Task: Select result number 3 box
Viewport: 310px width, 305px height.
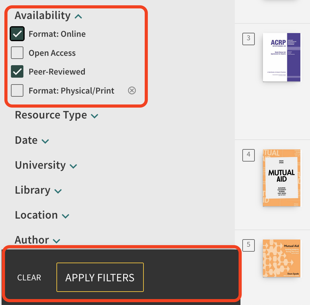Action: click(249, 39)
